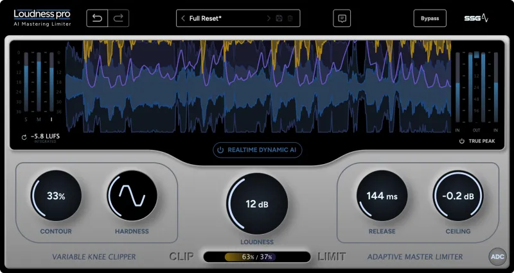Toggle Realtime Dynamic AI power button
This screenshot has height=273, width=514.
(258, 150)
